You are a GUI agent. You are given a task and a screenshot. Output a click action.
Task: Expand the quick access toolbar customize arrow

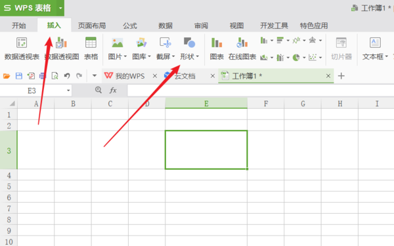point(95,75)
